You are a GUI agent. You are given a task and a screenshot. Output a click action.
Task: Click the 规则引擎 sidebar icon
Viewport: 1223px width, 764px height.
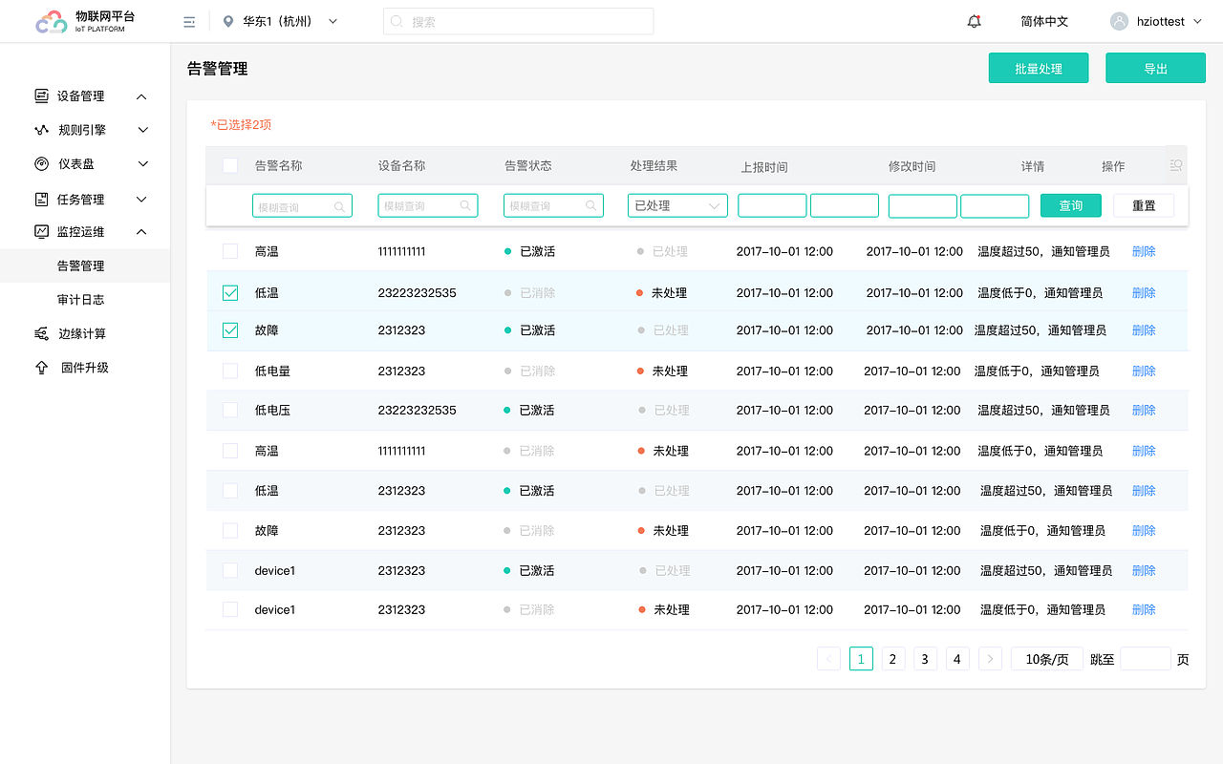(41, 130)
